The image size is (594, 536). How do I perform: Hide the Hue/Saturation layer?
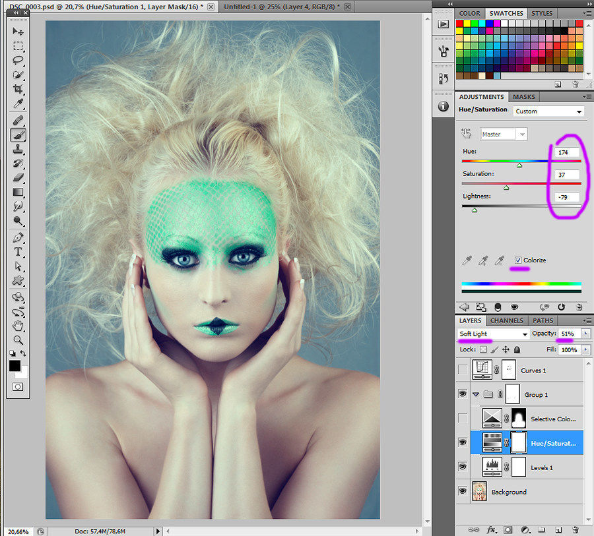(463, 442)
